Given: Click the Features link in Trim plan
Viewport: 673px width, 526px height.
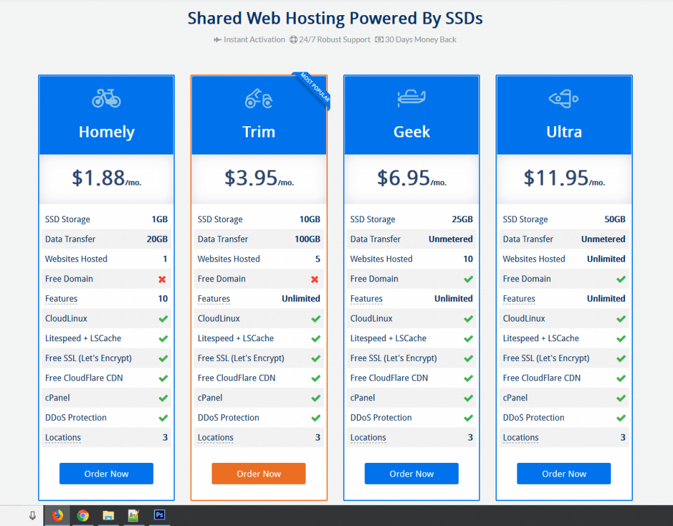Looking at the screenshot, I should coord(214,299).
